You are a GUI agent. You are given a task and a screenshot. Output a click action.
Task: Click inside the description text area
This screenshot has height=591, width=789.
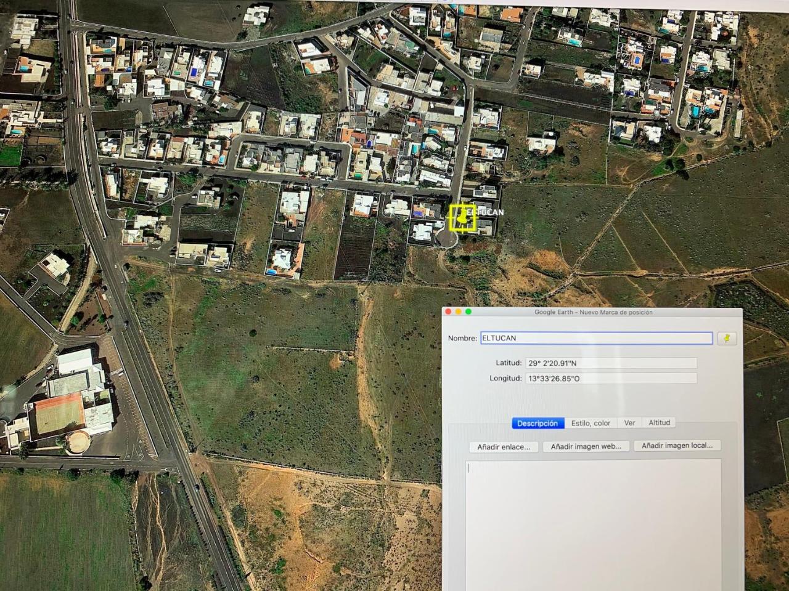click(x=593, y=525)
